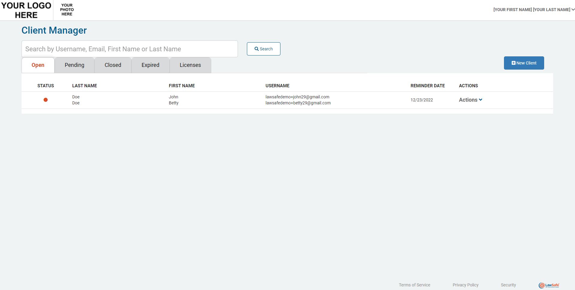
Task: Open the Privacy Policy page
Action: [x=465, y=285]
